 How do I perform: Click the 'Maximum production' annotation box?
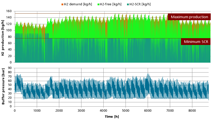pyautogui.click(x=189, y=17)
